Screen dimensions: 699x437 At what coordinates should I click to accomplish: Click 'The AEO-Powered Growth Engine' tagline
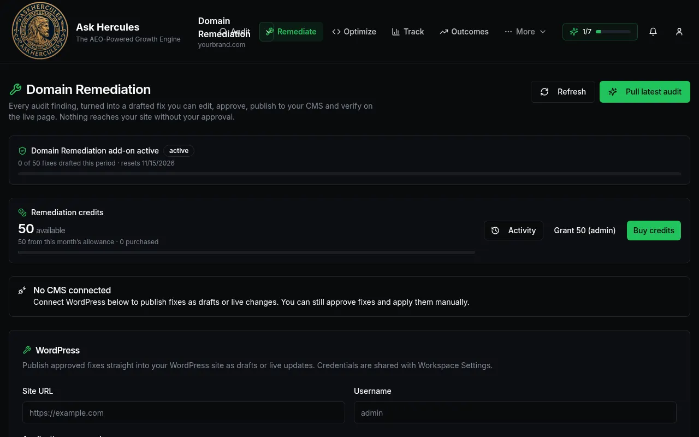pyautogui.click(x=128, y=39)
